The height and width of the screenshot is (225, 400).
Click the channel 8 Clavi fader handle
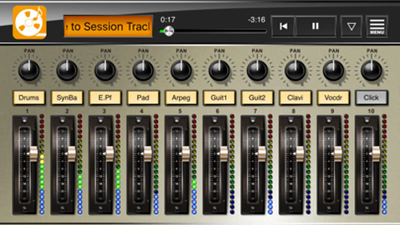point(300,153)
